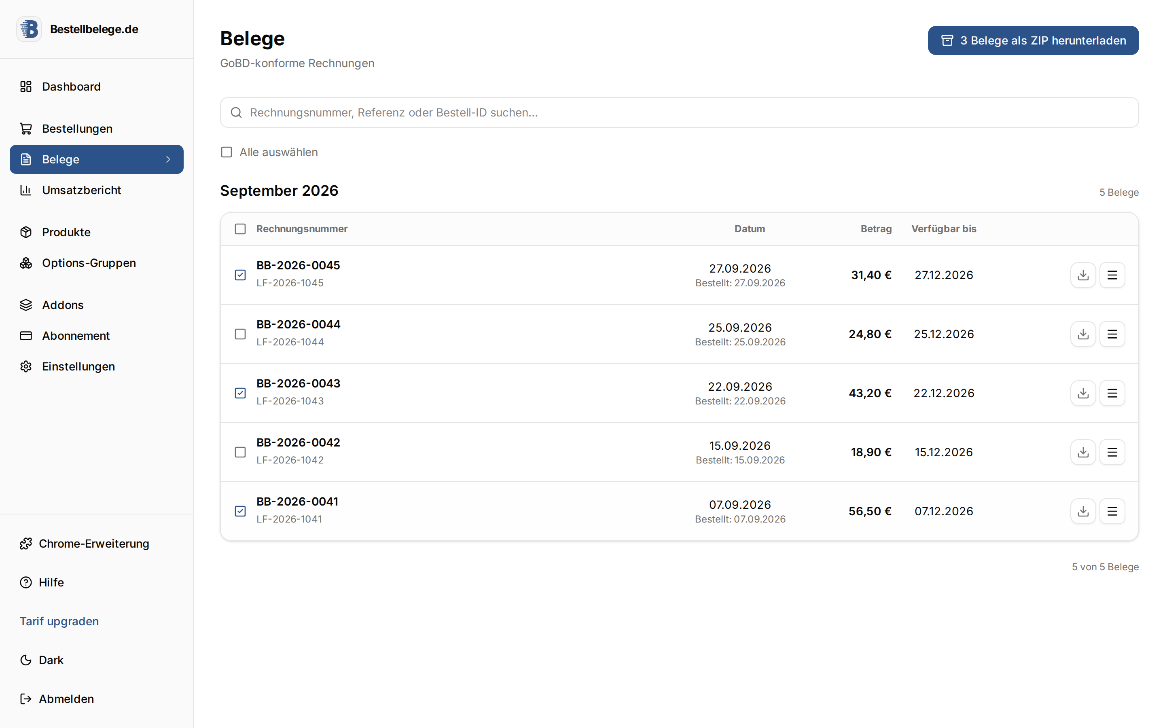Open row menu for BB-2026-0044
The height and width of the screenshot is (728, 1165).
1112,334
